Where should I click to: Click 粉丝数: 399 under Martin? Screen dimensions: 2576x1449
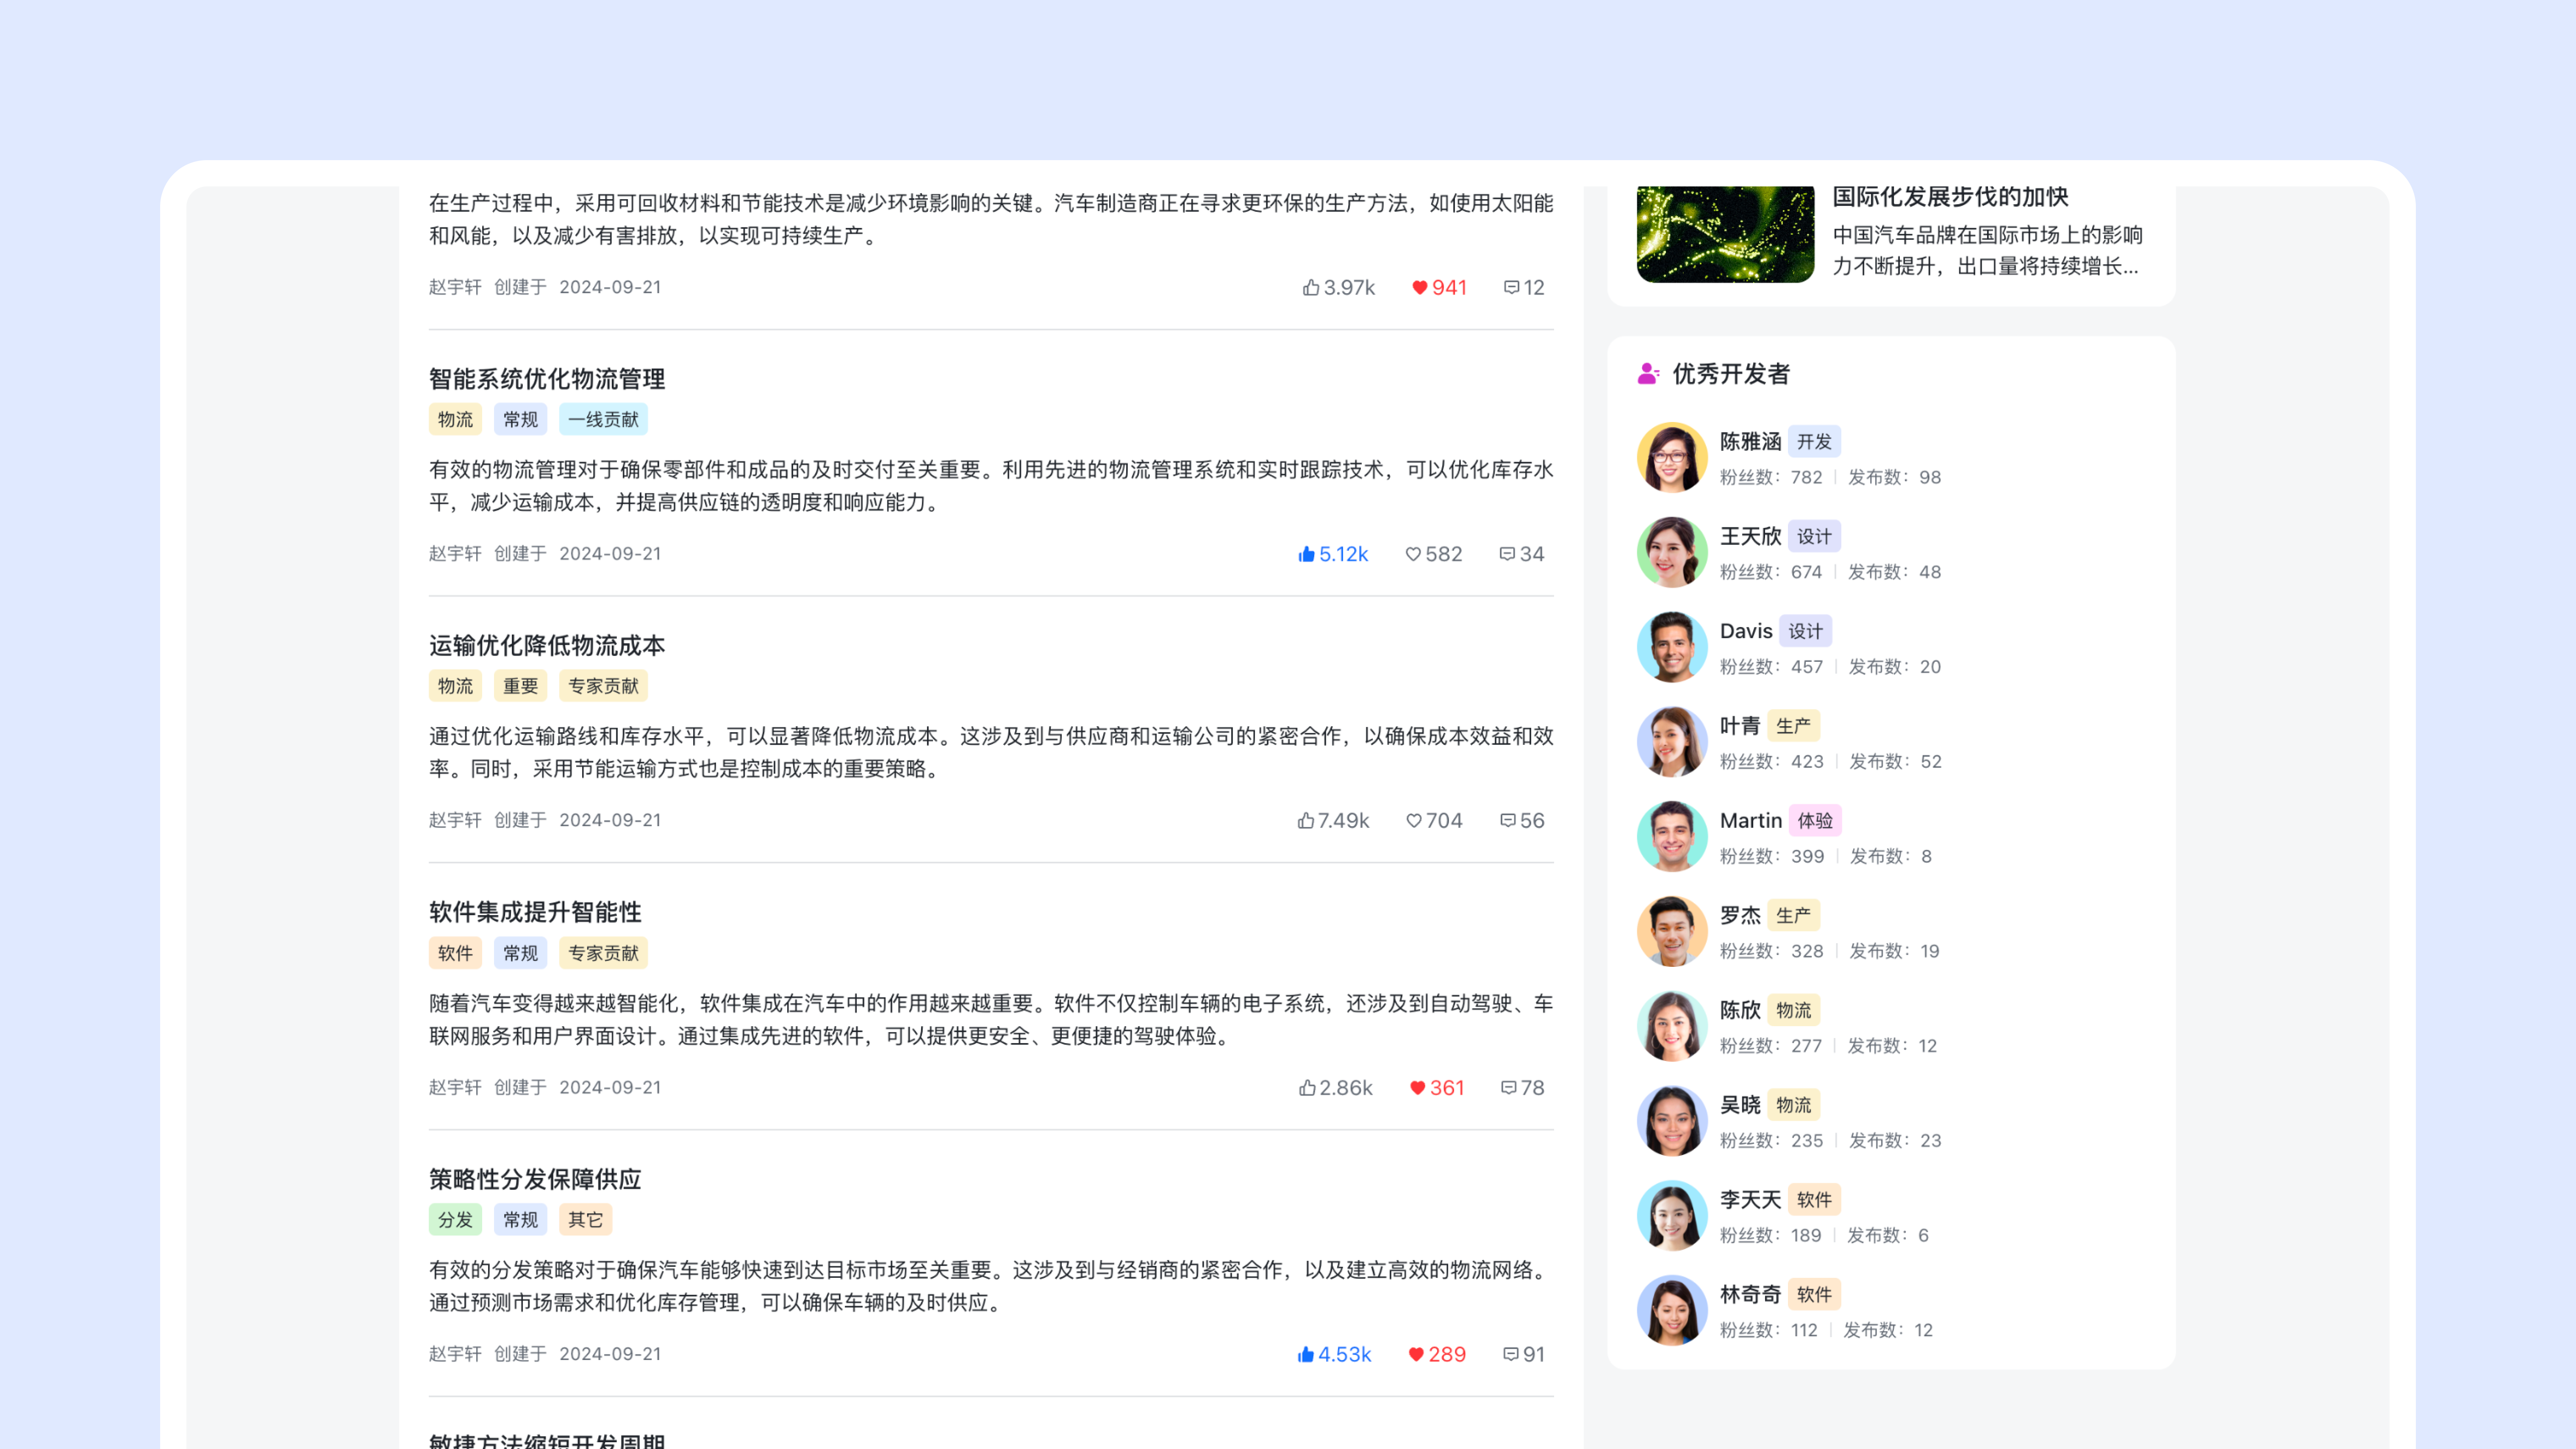click(1772, 857)
